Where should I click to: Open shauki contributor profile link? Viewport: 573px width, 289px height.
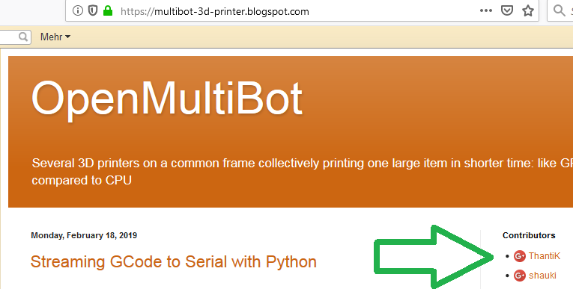coord(542,275)
